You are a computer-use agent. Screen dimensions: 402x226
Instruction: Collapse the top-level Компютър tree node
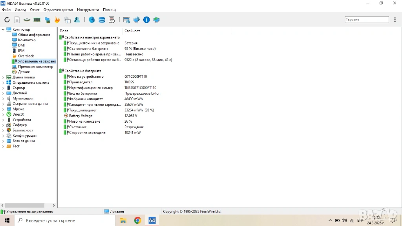[x=3, y=29]
